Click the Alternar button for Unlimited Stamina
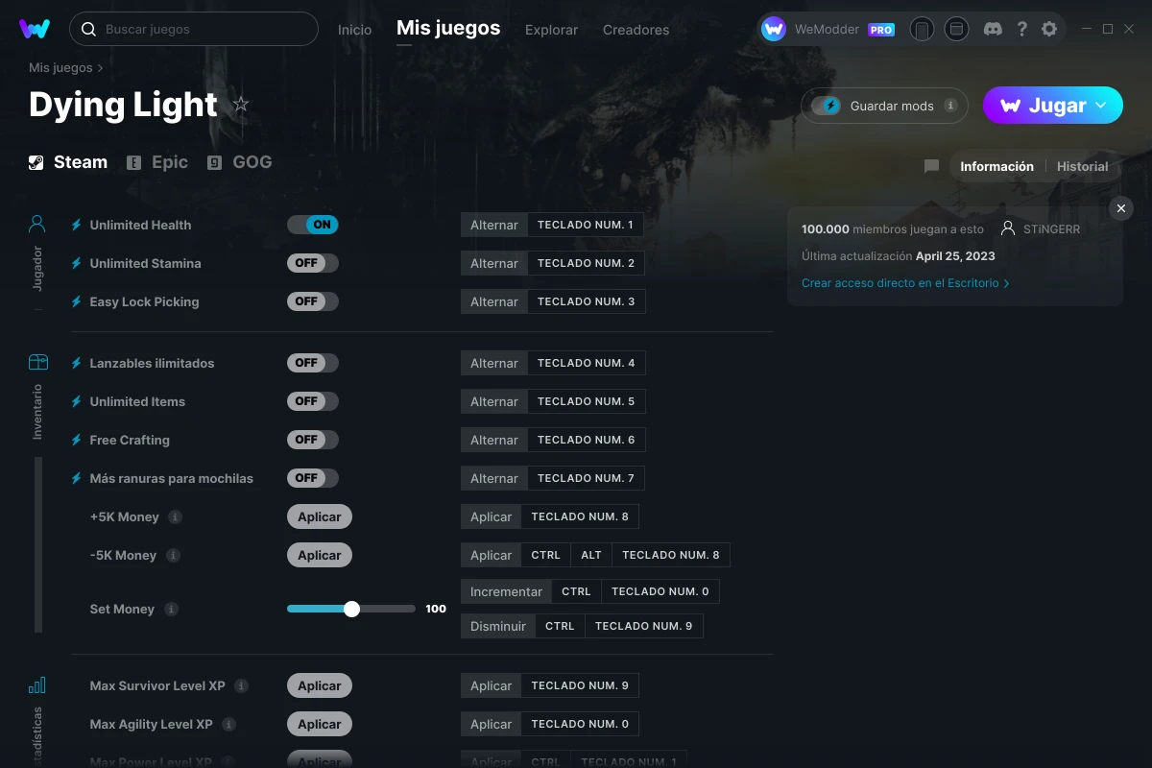This screenshot has height=768, width=1152. [494, 263]
